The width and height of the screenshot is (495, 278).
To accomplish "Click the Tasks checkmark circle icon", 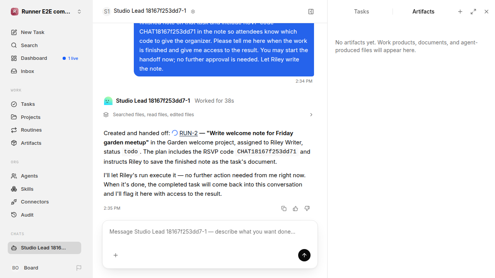I will 14,104.
